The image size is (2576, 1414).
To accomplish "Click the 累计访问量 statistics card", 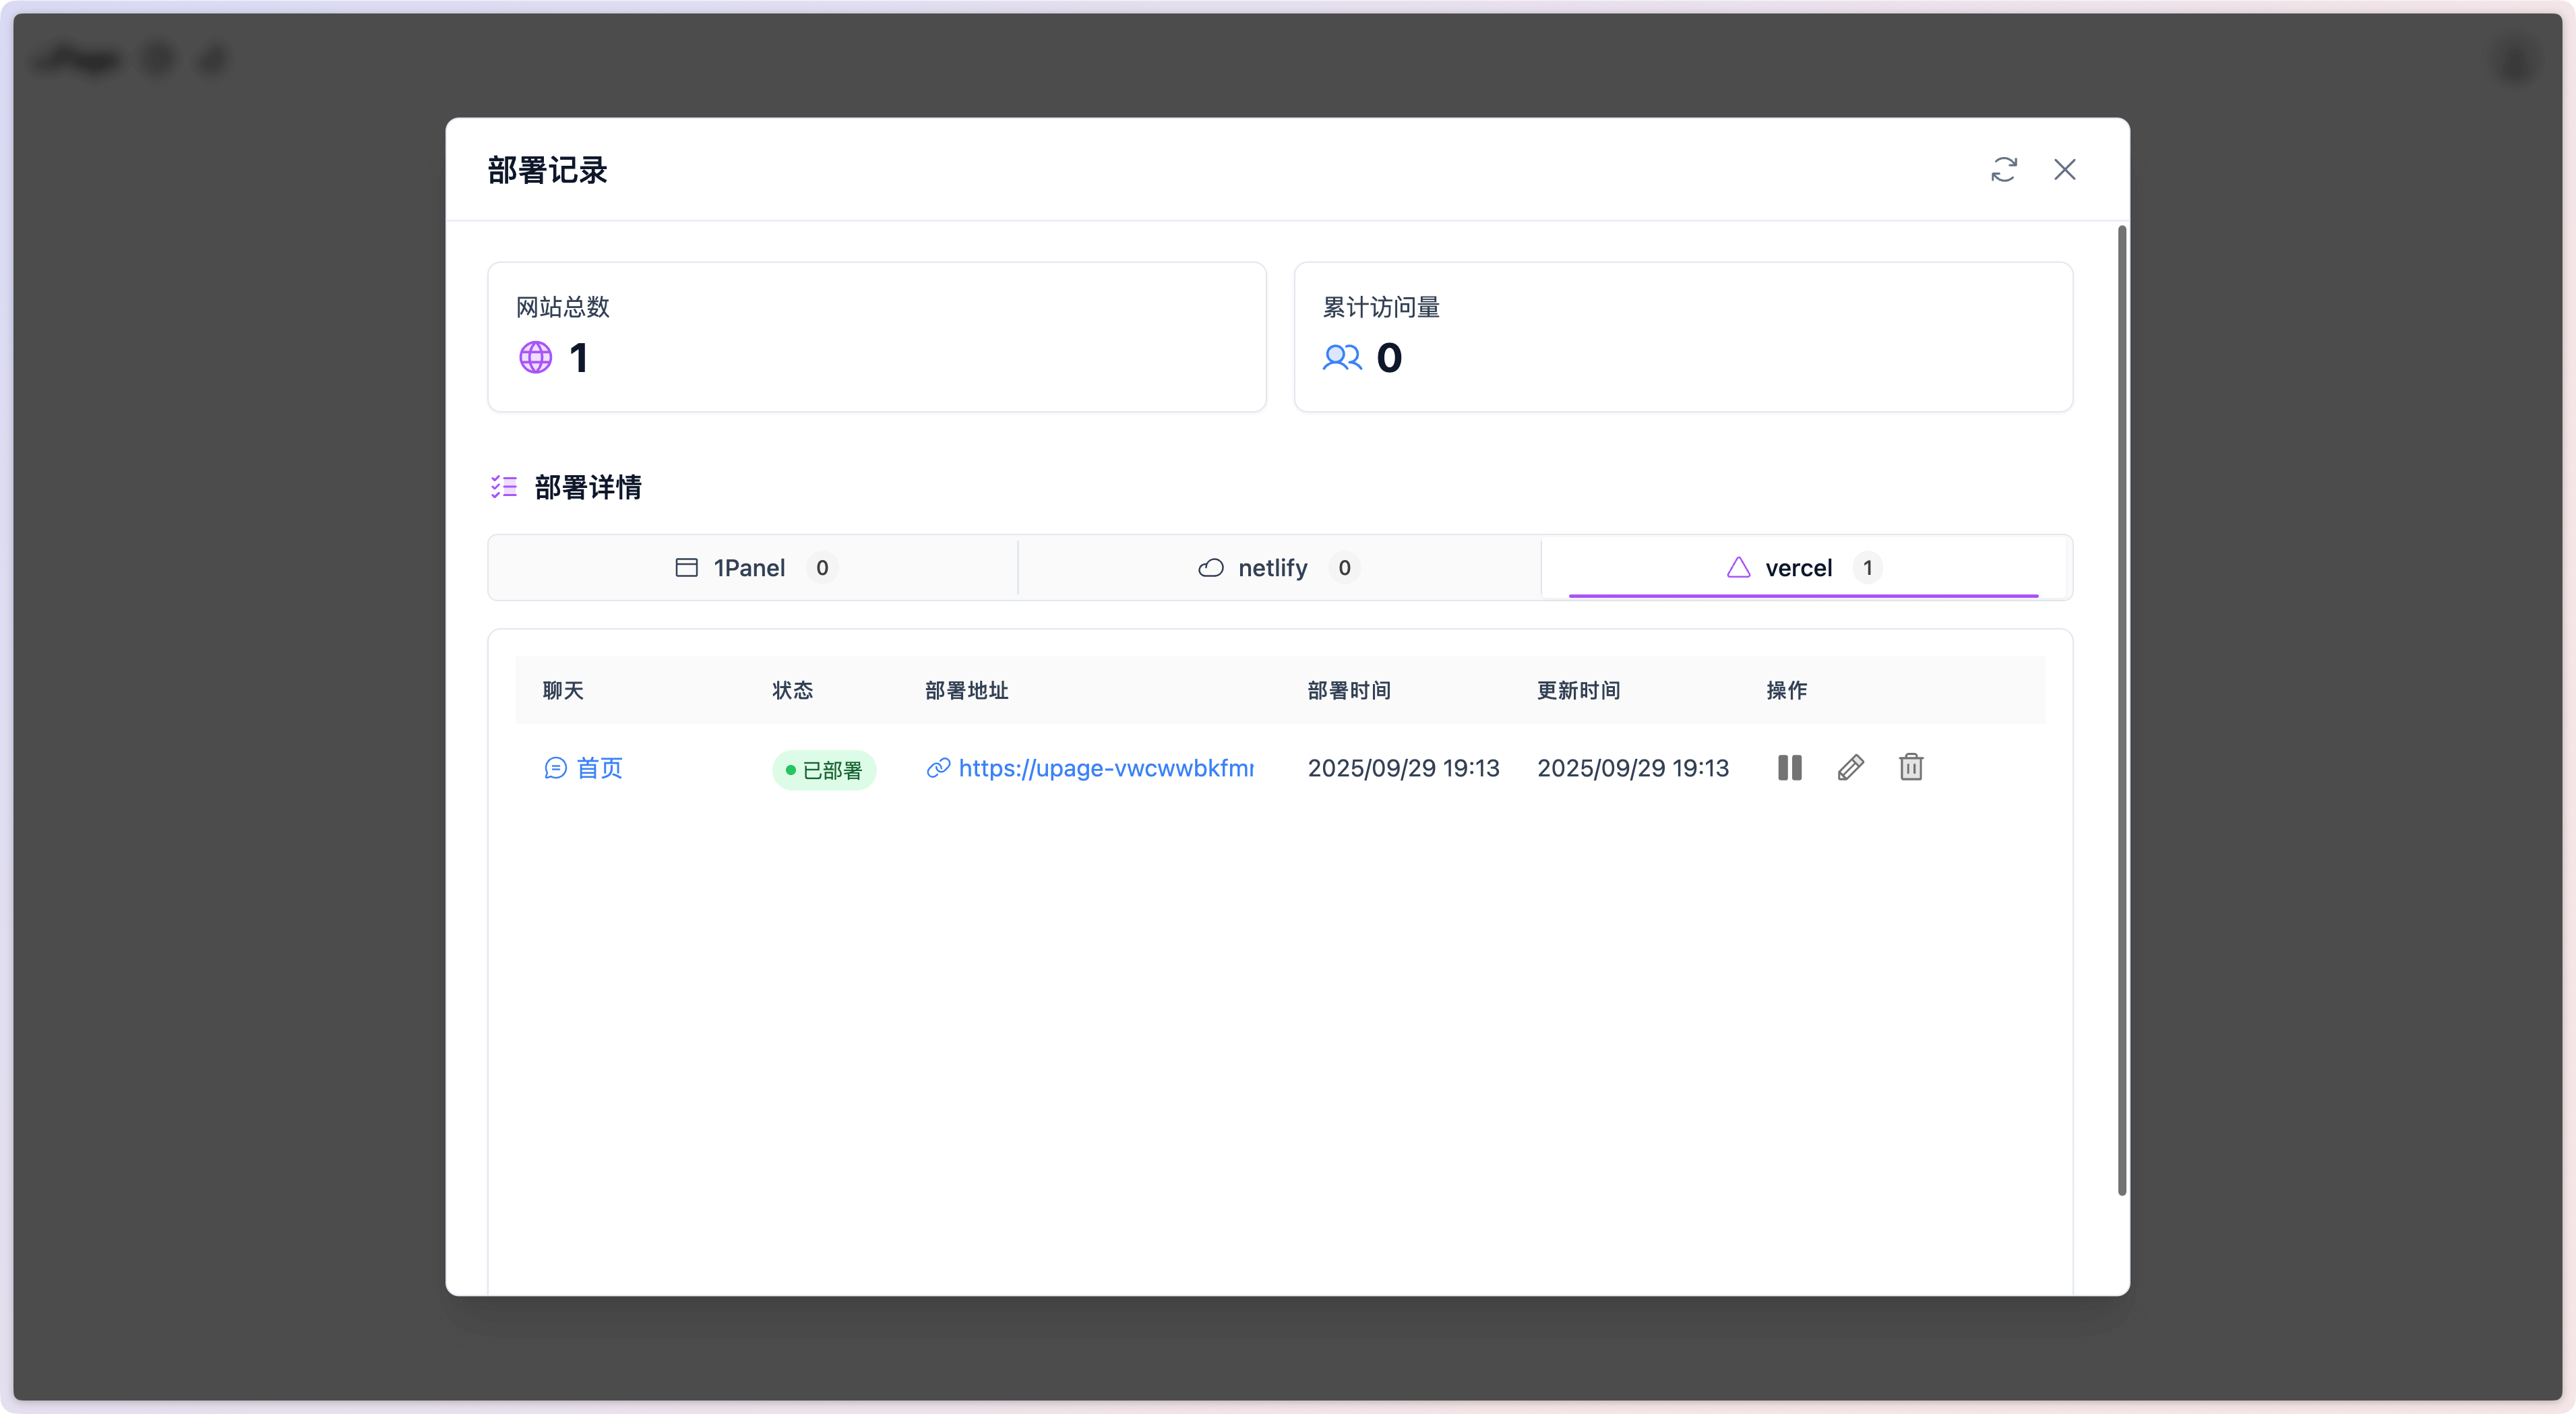I will (1682, 337).
